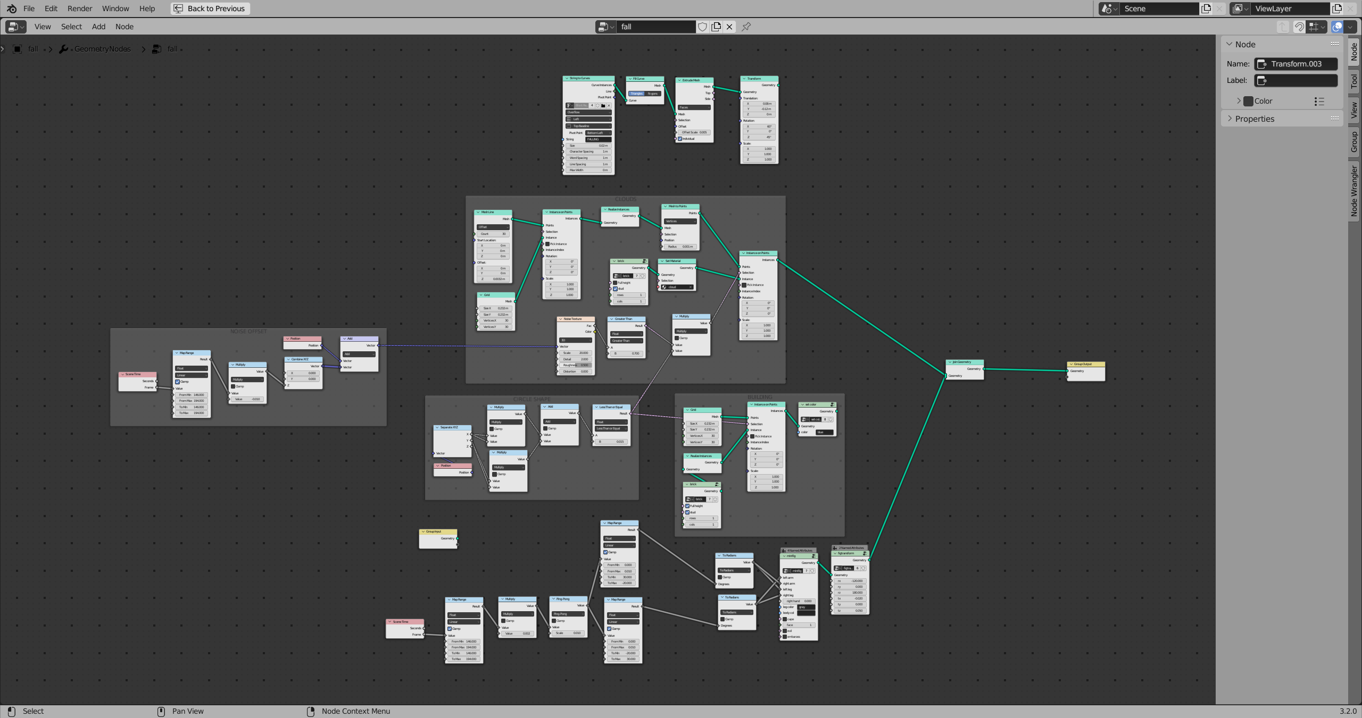1362x718 pixels.
Task: Open Faces mode dropdown in Extrude Mesh
Action: [694, 107]
